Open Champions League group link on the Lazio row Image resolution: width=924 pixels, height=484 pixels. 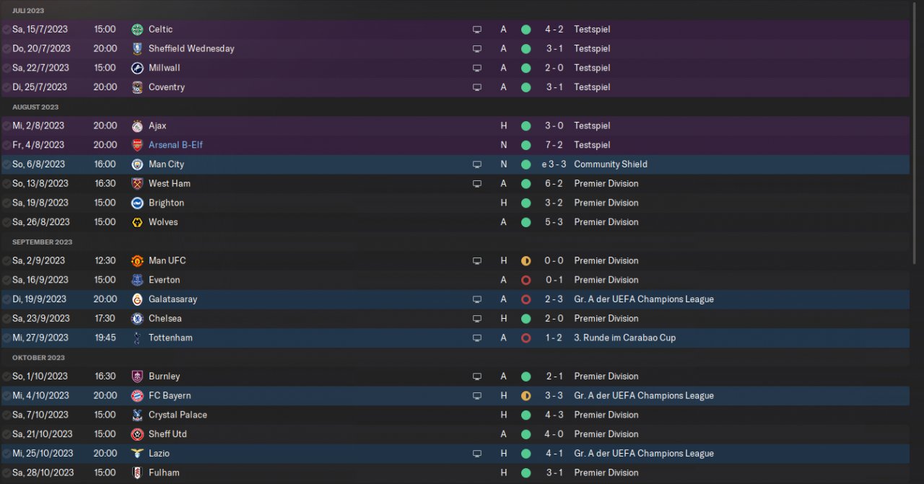643,454
